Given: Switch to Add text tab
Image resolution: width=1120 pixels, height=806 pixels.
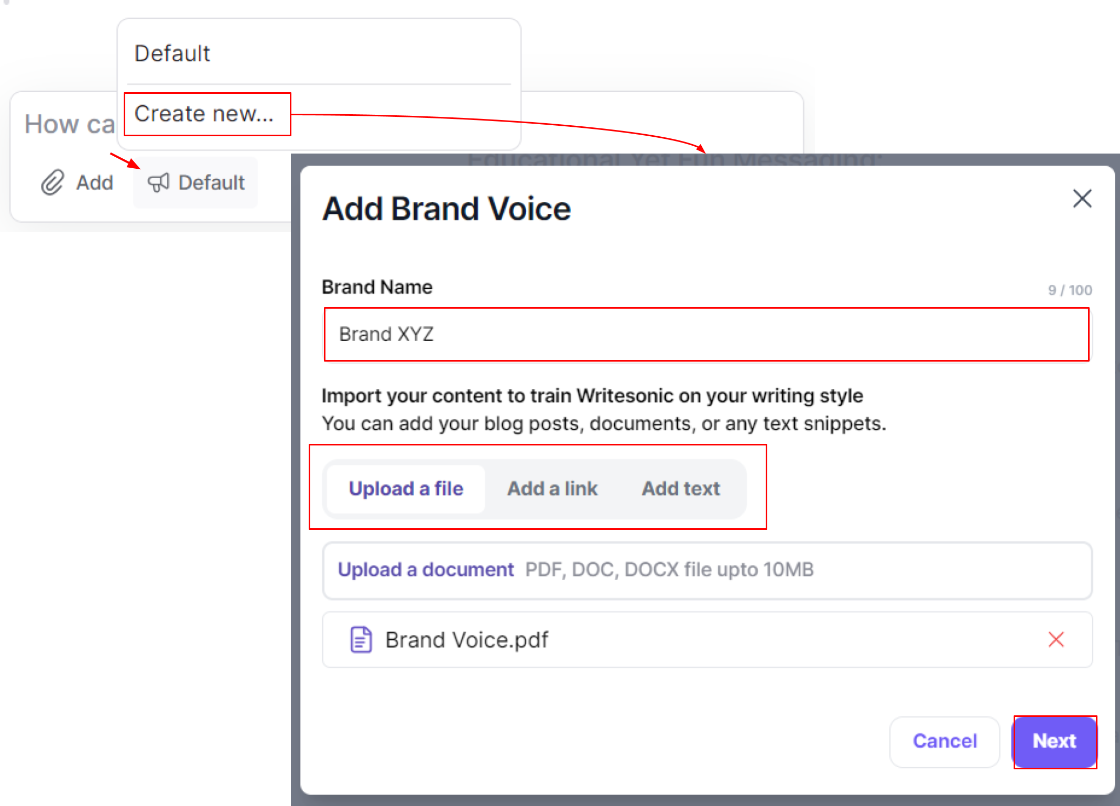Looking at the screenshot, I should click(x=680, y=488).
